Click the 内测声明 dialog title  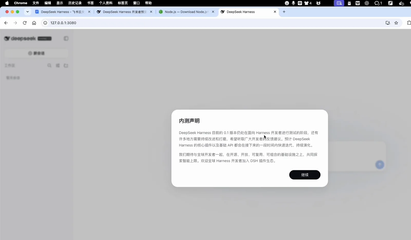[x=189, y=121]
